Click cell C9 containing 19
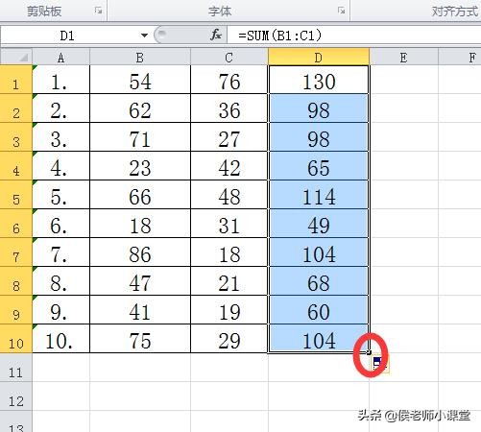 tap(229, 310)
